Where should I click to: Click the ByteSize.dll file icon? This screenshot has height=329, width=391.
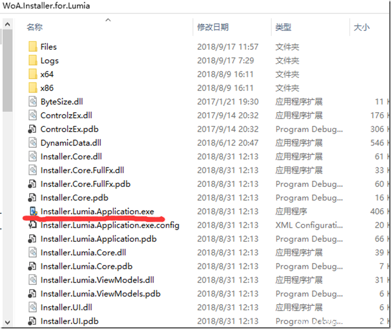pos(33,102)
